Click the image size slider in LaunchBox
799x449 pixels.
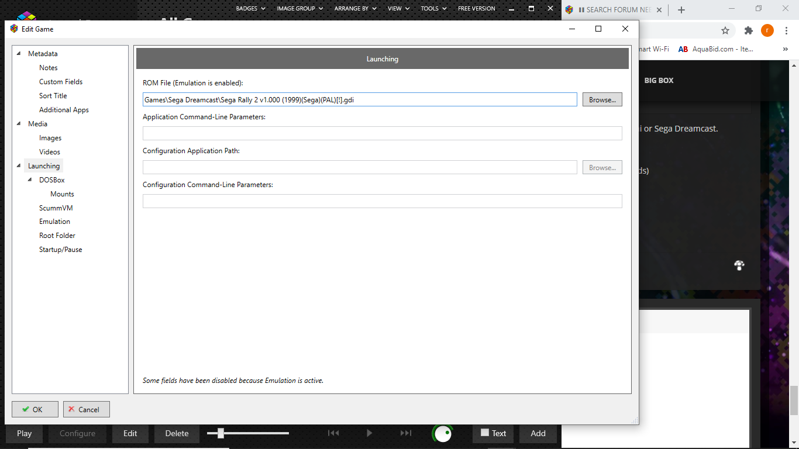click(248, 433)
